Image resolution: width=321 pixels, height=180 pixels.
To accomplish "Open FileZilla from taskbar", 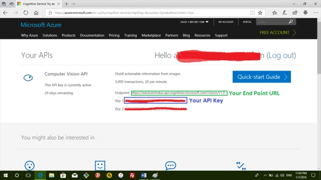I will pos(132,176).
